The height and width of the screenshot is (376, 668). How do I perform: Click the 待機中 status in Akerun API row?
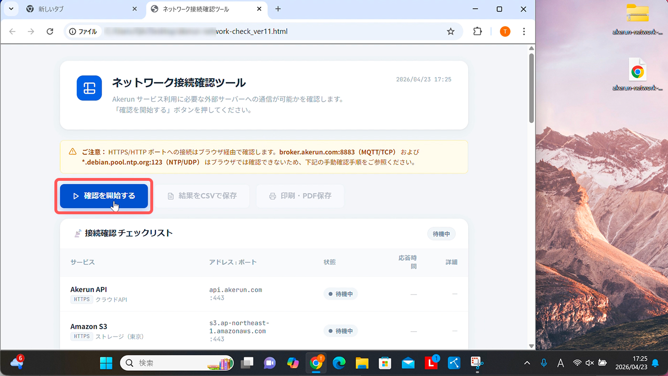coord(341,294)
